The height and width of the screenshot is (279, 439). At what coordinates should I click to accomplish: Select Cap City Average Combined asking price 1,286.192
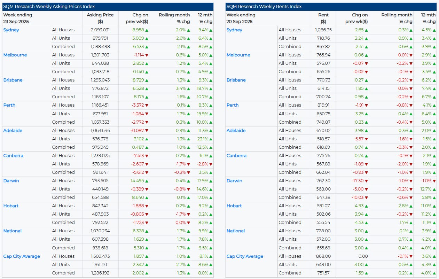pyautogui.click(x=100, y=273)
